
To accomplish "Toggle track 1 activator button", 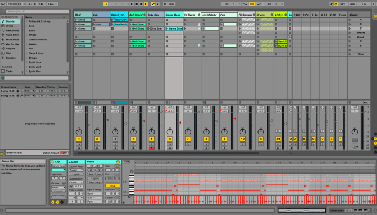I will coord(79,139).
